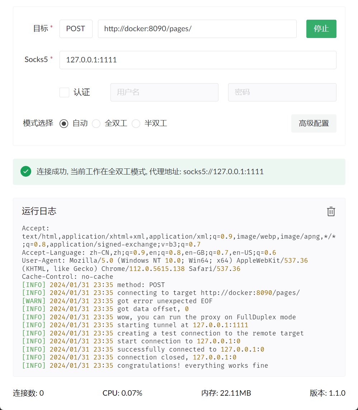Click the 'wow, you can run the proxy' line
358x410 pixels.
coord(159,317)
